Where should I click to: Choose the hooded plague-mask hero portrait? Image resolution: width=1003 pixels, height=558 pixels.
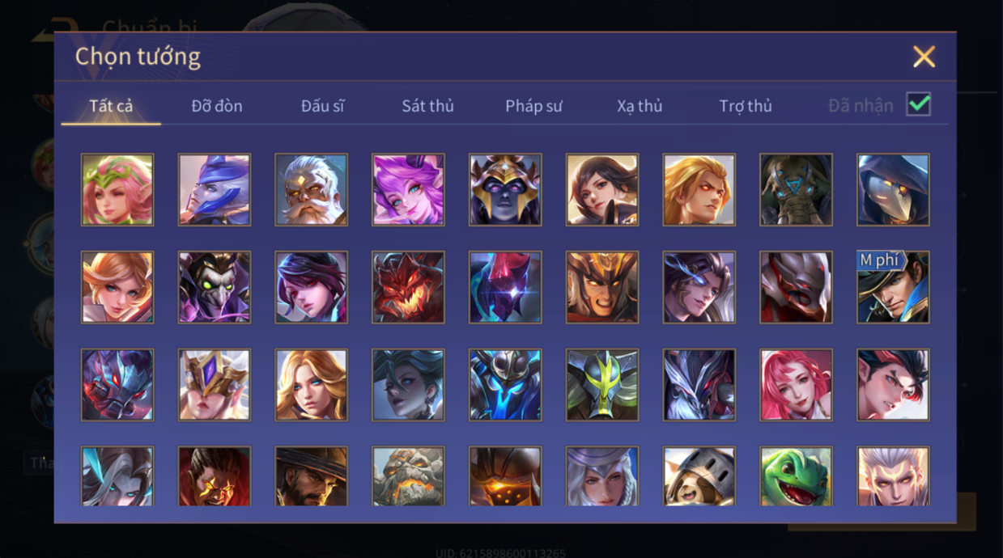coord(894,190)
